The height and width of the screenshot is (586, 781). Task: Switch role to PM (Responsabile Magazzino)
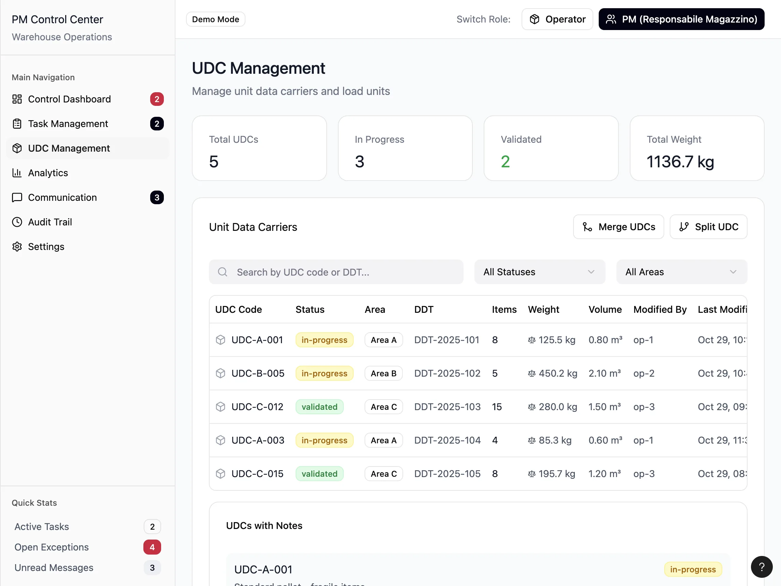click(681, 19)
